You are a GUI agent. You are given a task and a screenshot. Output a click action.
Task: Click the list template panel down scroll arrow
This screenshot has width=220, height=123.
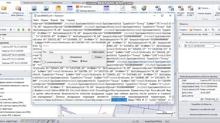click(x=59, y=116)
